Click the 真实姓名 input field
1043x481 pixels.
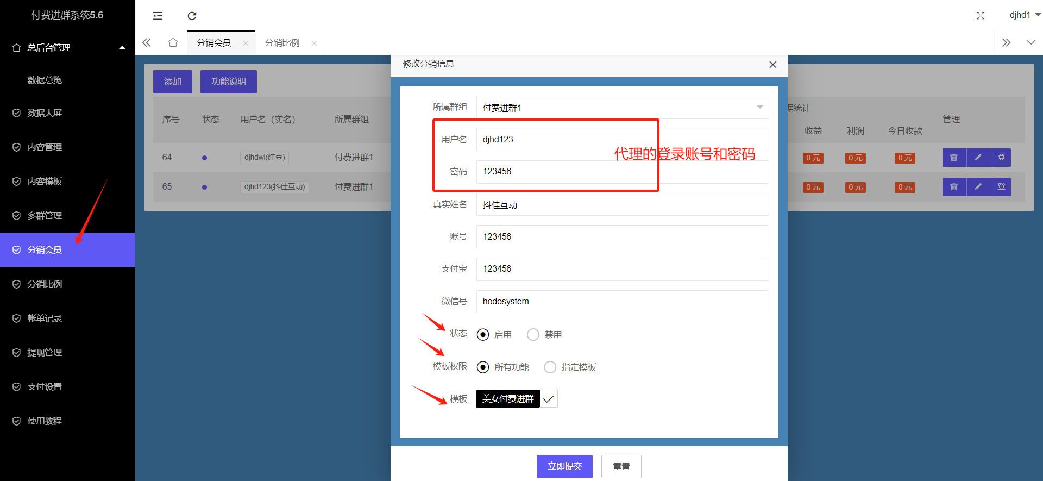pyautogui.click(x=623, y=205)
